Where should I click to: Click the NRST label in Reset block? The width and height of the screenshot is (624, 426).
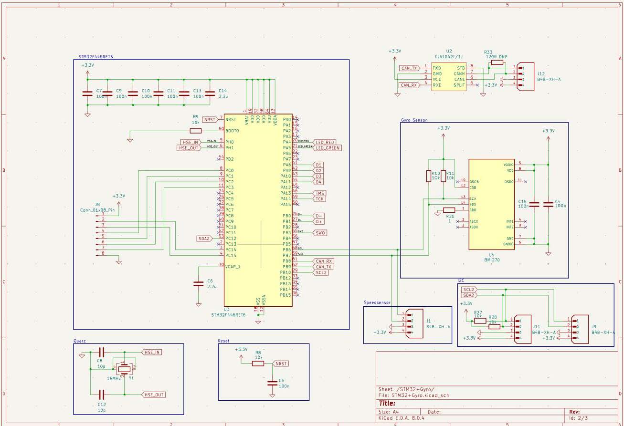click(280, 364)
